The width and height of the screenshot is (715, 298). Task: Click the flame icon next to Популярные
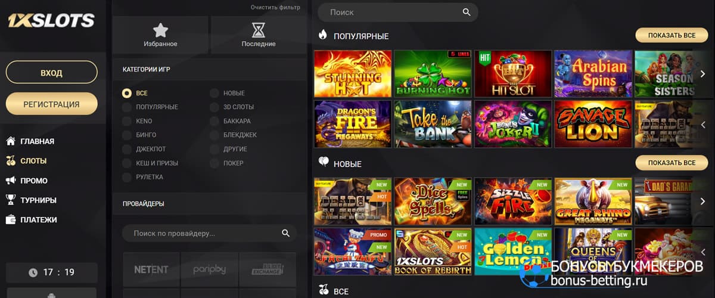coord(323,35)
